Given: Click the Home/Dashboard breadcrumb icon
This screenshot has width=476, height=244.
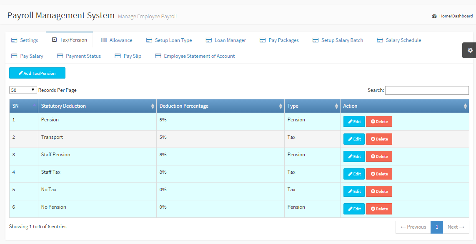Looking at the screenshot, I should pos(434,16).
